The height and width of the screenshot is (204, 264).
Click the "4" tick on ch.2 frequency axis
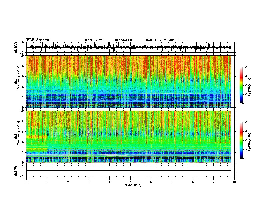[x=23, y=142]
